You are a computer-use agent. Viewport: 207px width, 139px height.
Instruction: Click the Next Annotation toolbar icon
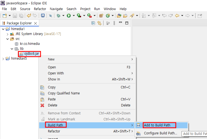[144, 16]
